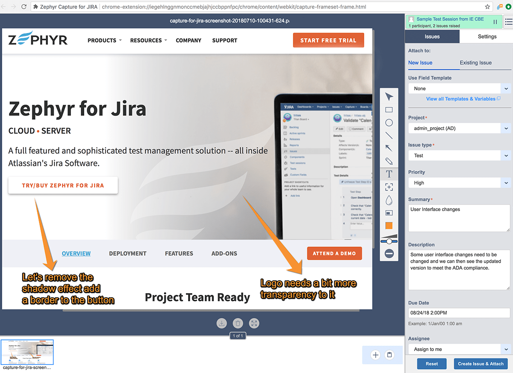This screenshot has width=513, height=373.
Task: Open the Project dropdown admin_project (AD)
Action: tap(459, 128)
